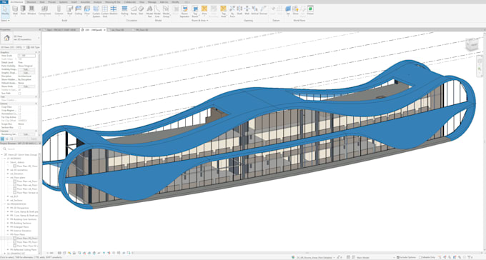
Task: Enable the Section Box checkbox
Action: pos(19,127)
